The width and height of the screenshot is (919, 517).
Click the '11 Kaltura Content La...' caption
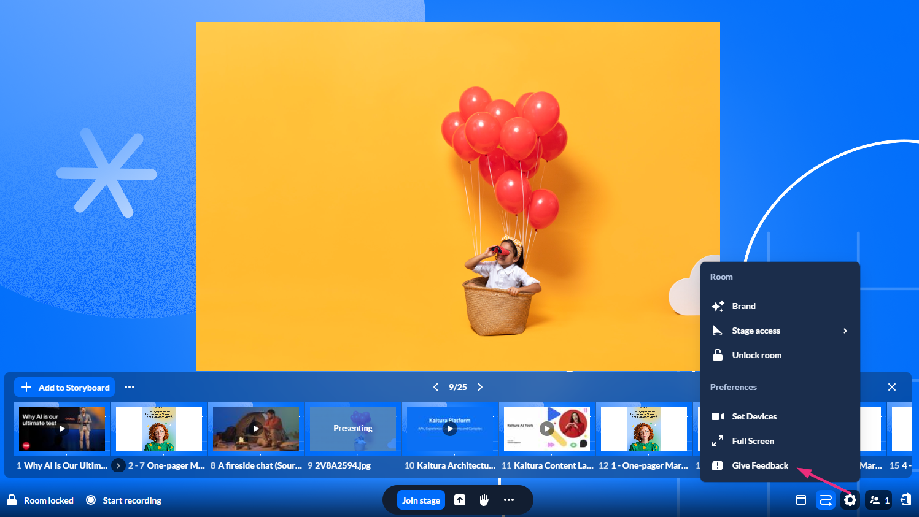pos(548,465)
